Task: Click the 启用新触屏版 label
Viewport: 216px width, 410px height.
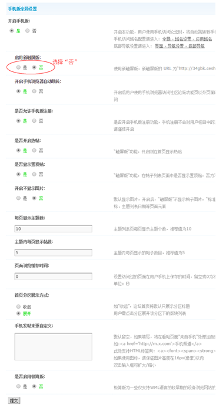Action: click(x=28, y=57)
